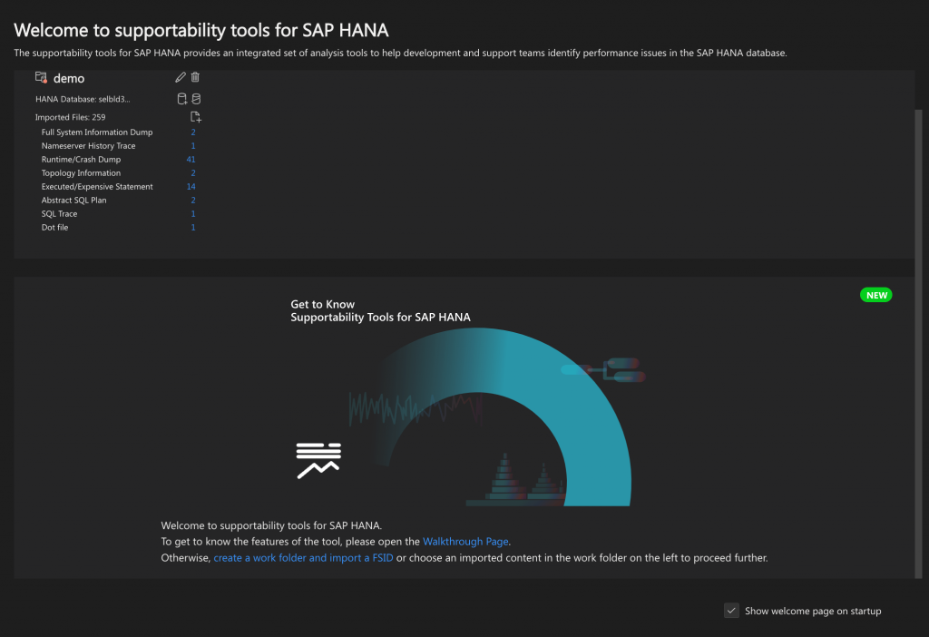Select Abstract SQL Plan entry

74,201
